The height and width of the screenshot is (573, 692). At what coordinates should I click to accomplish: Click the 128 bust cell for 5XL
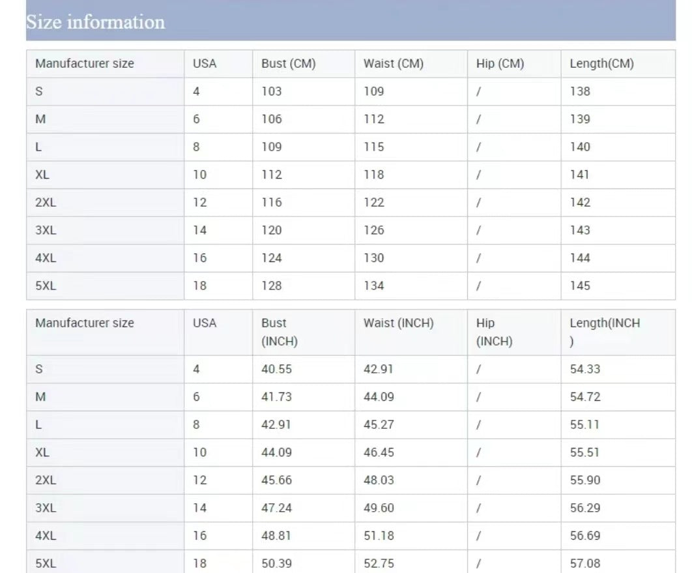coord(272,286)
